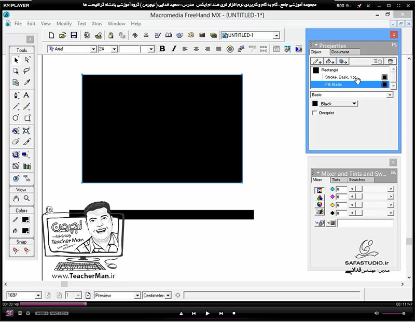This screenshot has width=415, height=322.
Task: Stop playback in KMPlayer
Action: click(234, 313)
